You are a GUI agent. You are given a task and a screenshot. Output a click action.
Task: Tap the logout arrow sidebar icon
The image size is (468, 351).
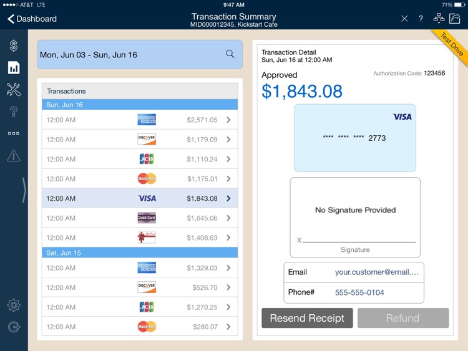coord(14,327)
